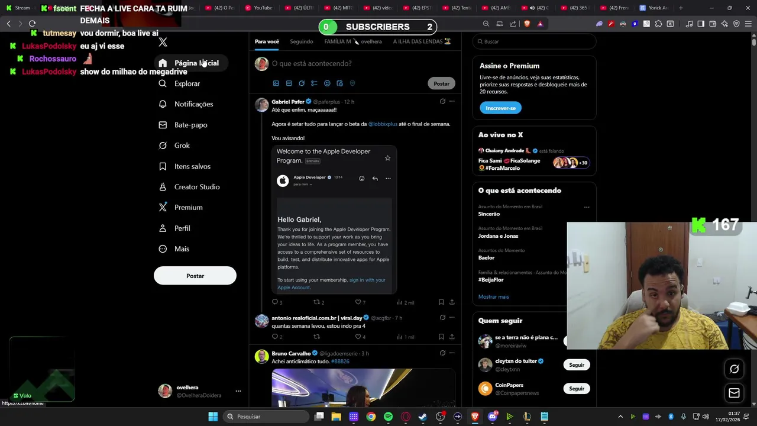The image size is (757, 426).
Task: Click the Brave Shields icon in address bar
Action: pyautogui.click(x=527, y=24)
